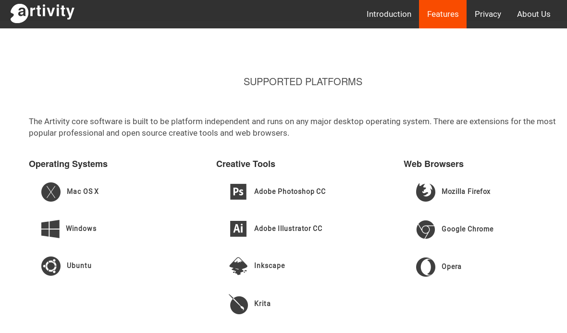Click the Adobe Photoshop Ps icon
This screenshot has width=567, height=333.
[238, 192]
